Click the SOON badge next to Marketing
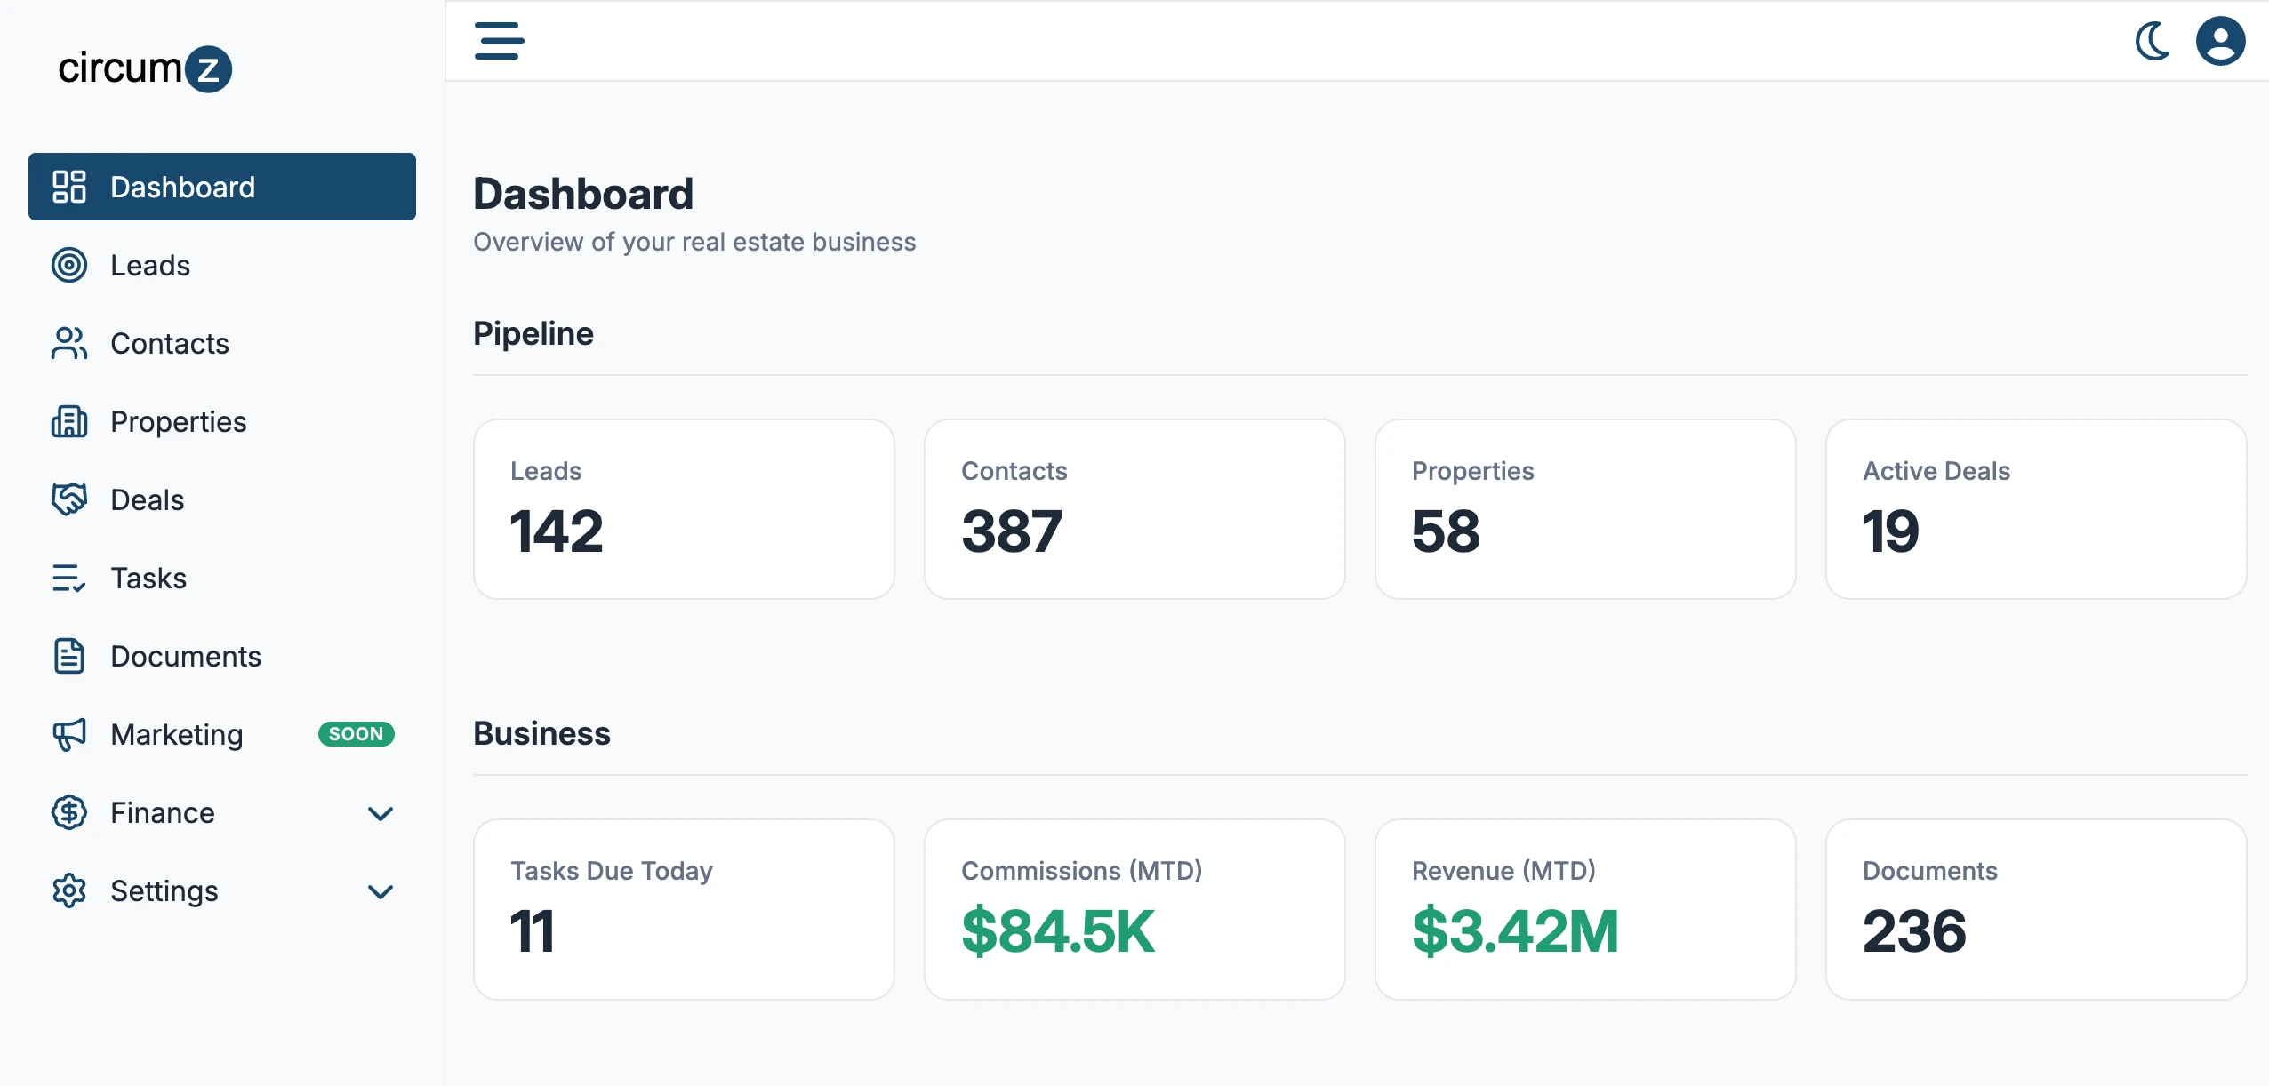Image resolution: width=2269 pixels, height=1086 pixels. (x=357, y=734)
